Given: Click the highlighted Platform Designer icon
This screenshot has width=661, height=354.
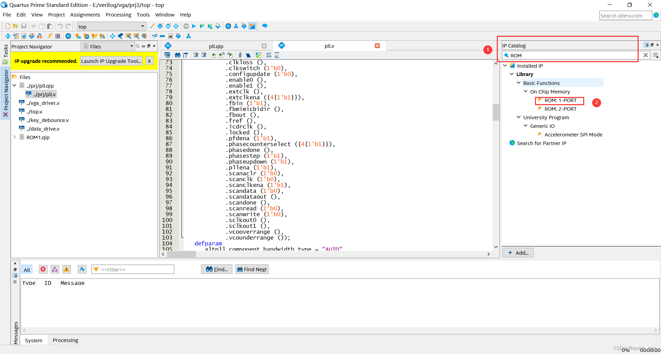Looking at the screenshot, I should [x=252, y=26].
